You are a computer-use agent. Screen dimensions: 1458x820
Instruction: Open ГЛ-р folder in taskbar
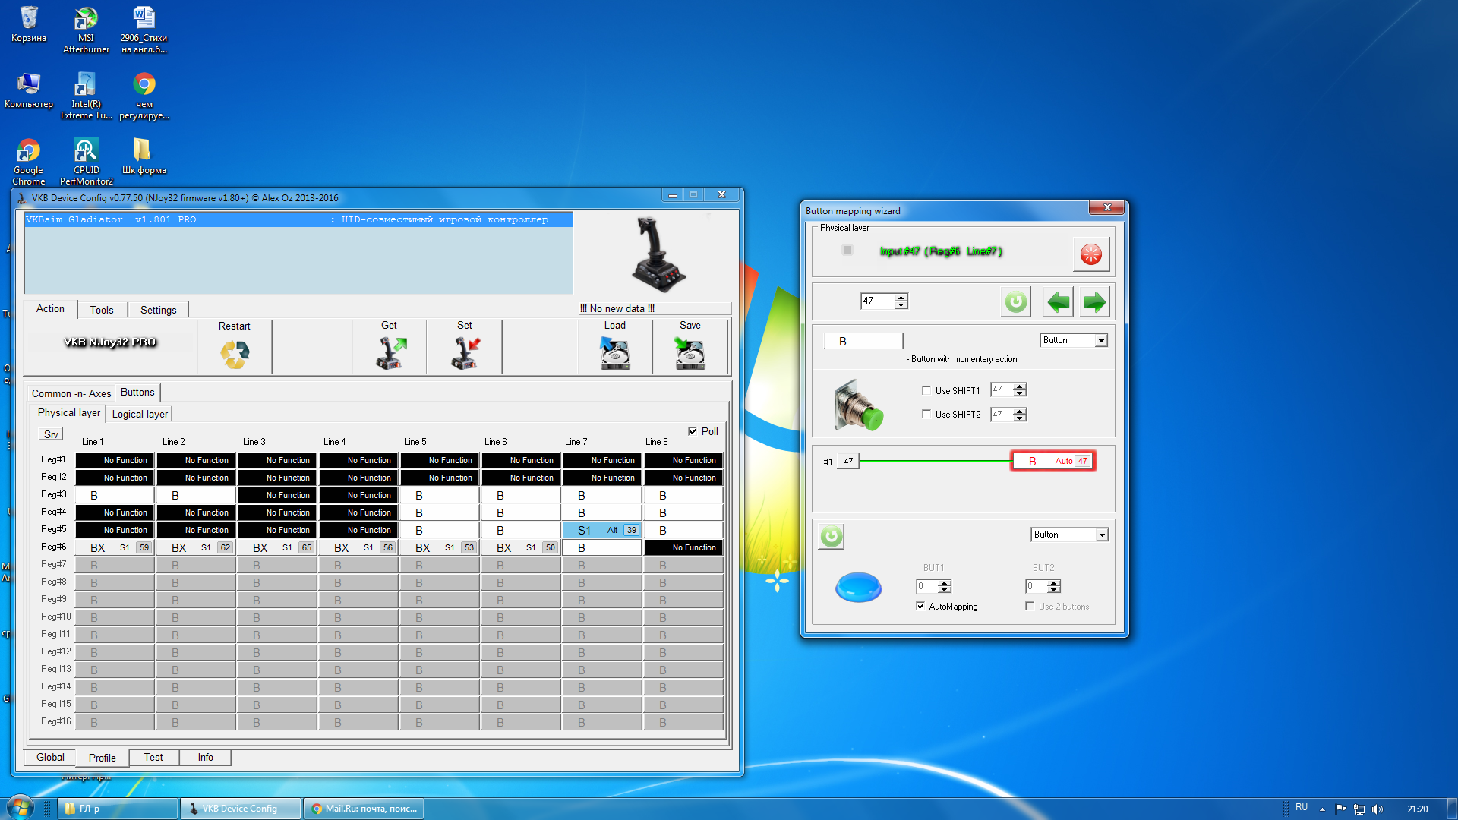point(118,809)
